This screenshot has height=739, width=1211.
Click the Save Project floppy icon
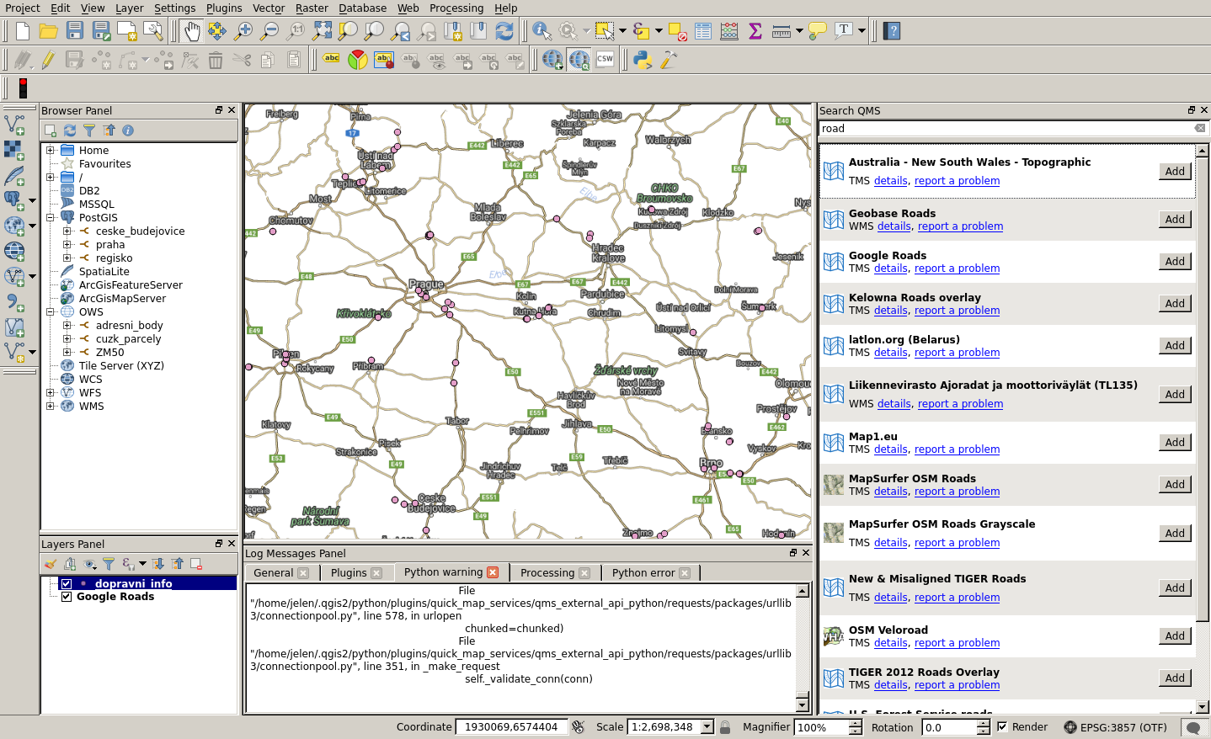(x=75, y=31)
